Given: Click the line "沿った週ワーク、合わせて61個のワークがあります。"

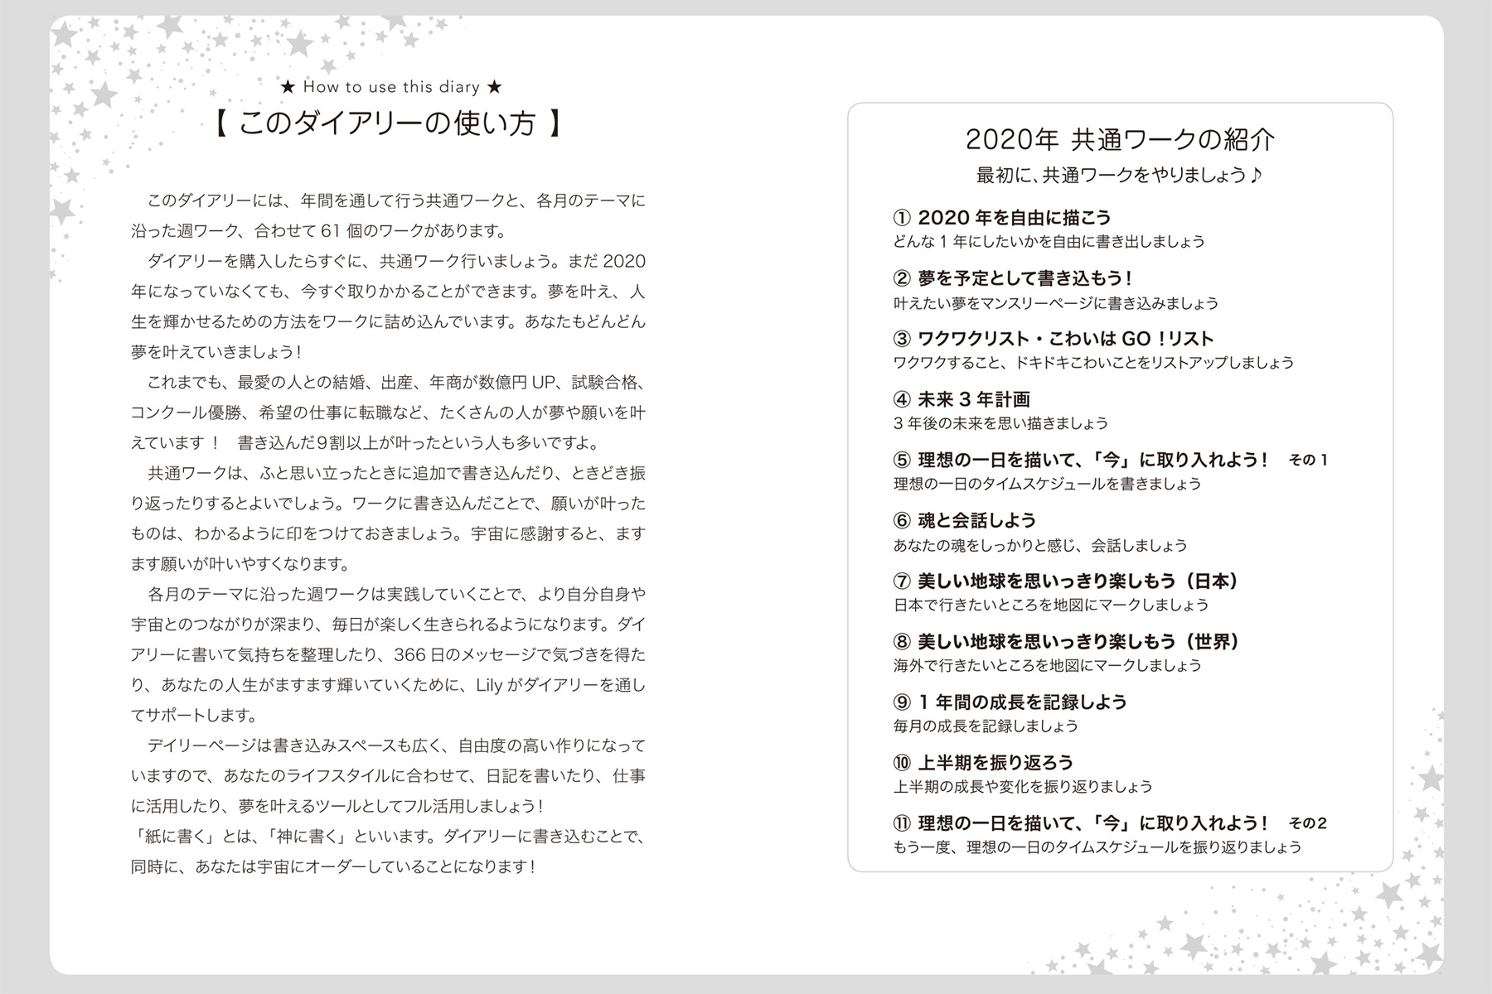Looking at the screenshot, I should click(318, 230).
